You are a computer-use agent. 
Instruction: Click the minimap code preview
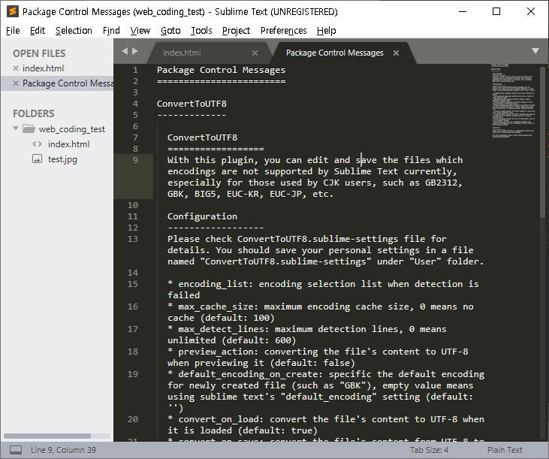point(513,101)
